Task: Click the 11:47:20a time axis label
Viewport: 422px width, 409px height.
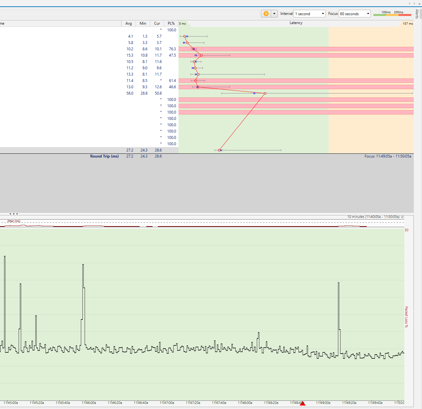Action: [x=193, y=403]
